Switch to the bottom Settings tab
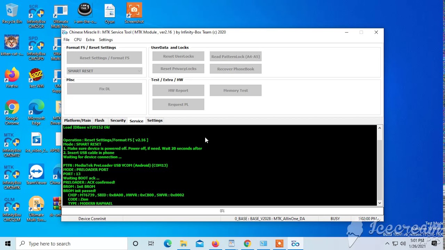Viewport: 445px width, 250px height. [x=155, y=120]
